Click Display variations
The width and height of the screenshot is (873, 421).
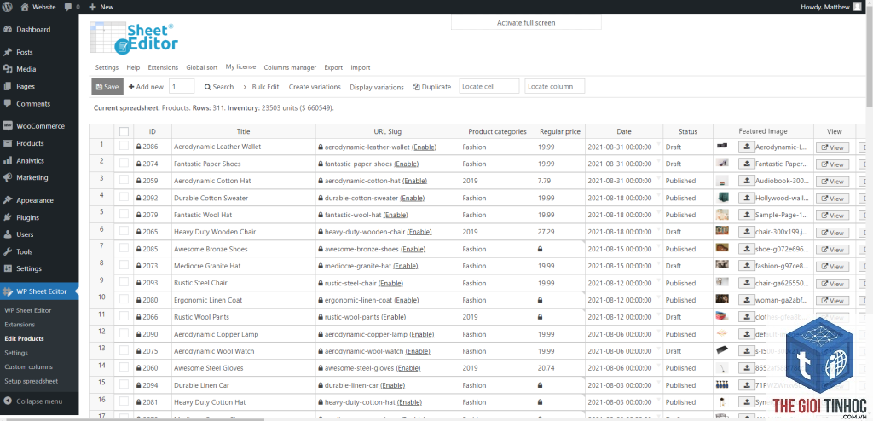point(377,88)
